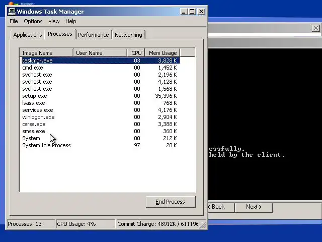Maximize the Task Manager window
This screenshot has width=322, height=242.
[192, 12]
